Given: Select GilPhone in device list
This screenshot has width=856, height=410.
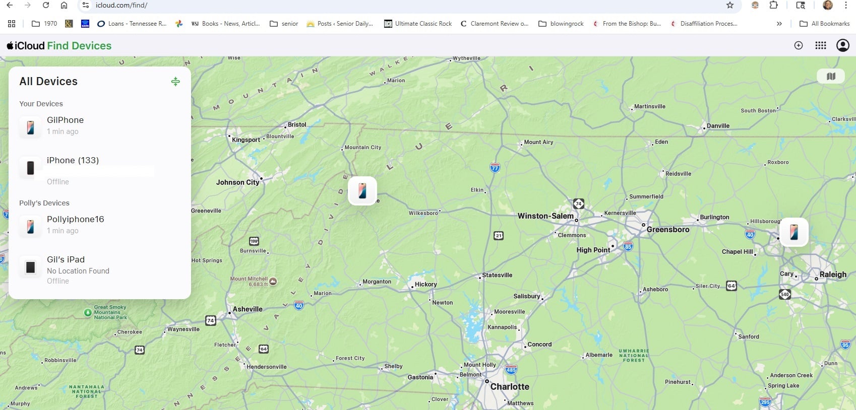Looking at the screenshot, I should tap(100, 126).
